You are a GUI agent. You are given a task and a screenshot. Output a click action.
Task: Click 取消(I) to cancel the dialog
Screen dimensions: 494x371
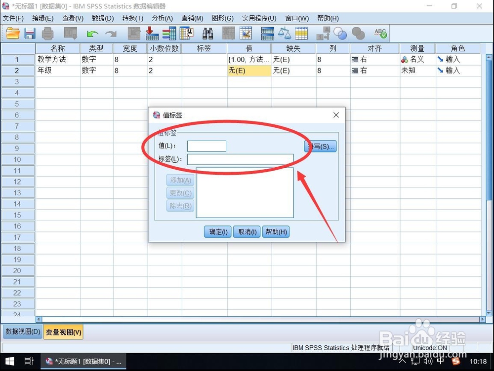tap(247, 232)
